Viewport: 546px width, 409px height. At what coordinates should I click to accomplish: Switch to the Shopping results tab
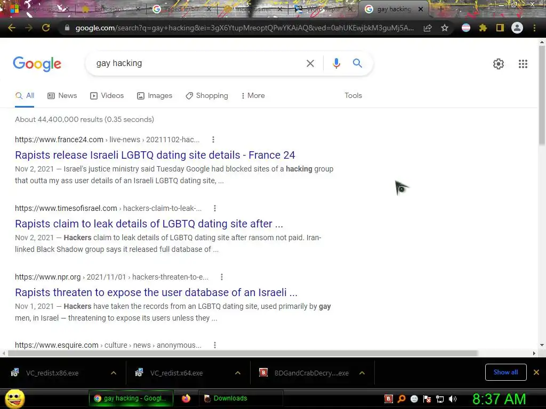[207, 96]
